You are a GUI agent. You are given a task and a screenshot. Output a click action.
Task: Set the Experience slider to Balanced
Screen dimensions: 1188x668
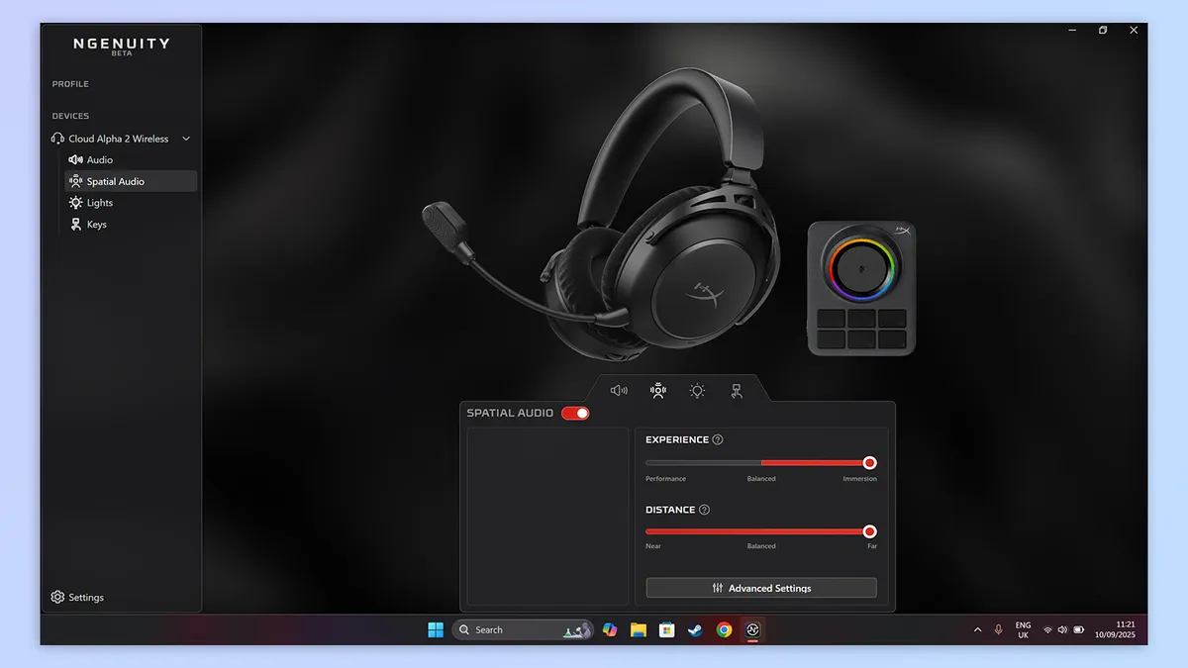761,462
